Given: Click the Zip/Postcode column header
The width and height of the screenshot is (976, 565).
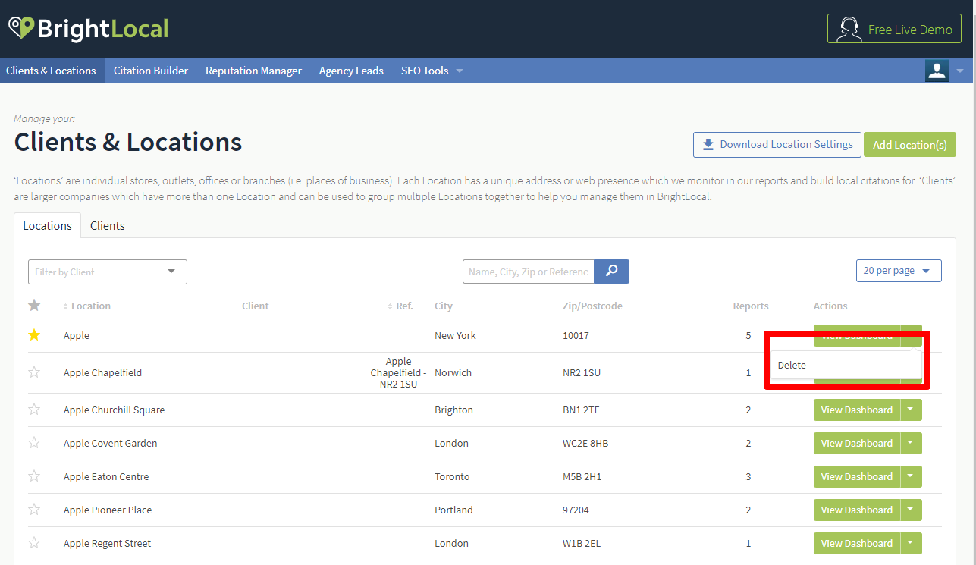Looking at the screenshot, I should [x=592, y=306].
